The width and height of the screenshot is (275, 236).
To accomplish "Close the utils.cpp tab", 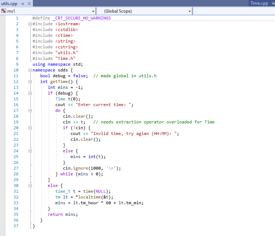I will [29, 4].
